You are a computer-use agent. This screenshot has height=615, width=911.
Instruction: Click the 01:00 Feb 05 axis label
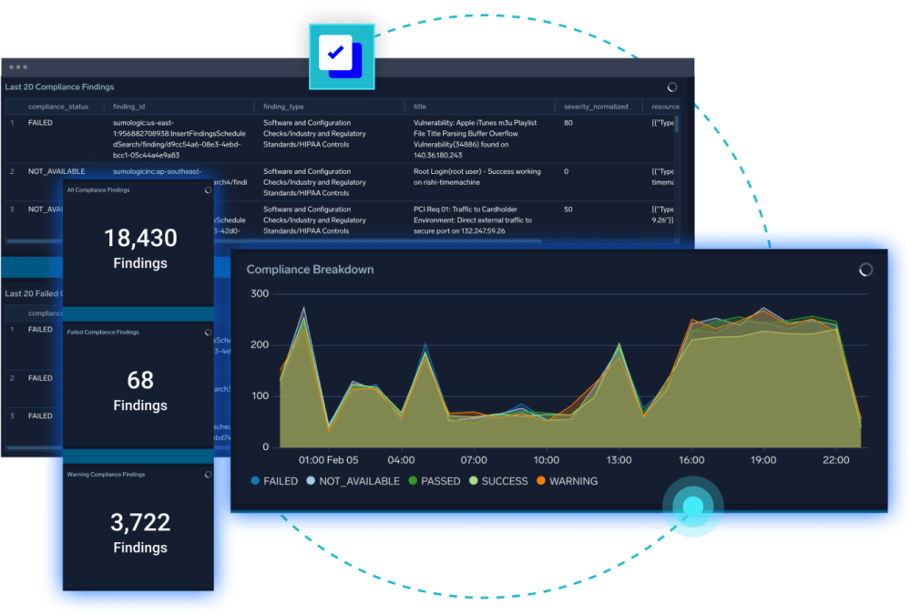point(328,460)
